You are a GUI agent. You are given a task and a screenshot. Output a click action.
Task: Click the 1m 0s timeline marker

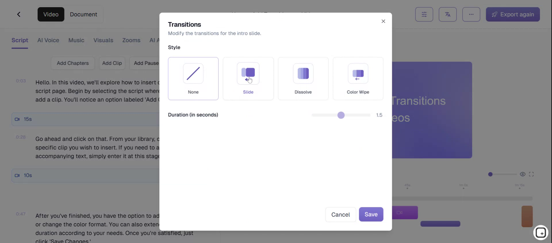463,186
